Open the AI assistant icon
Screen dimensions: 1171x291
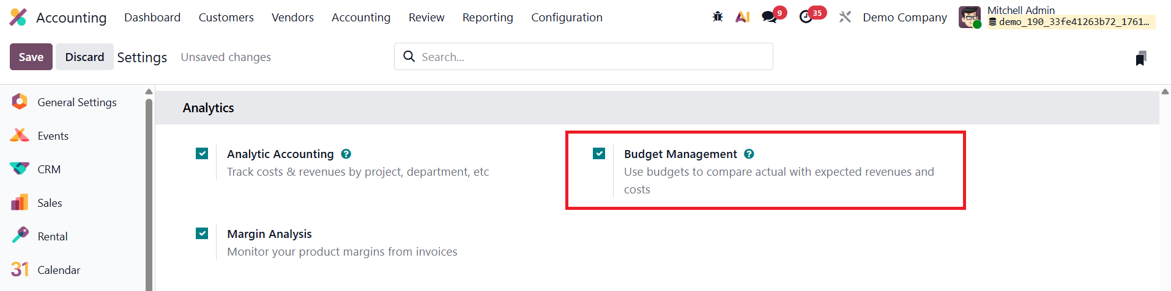click(743, 17)
